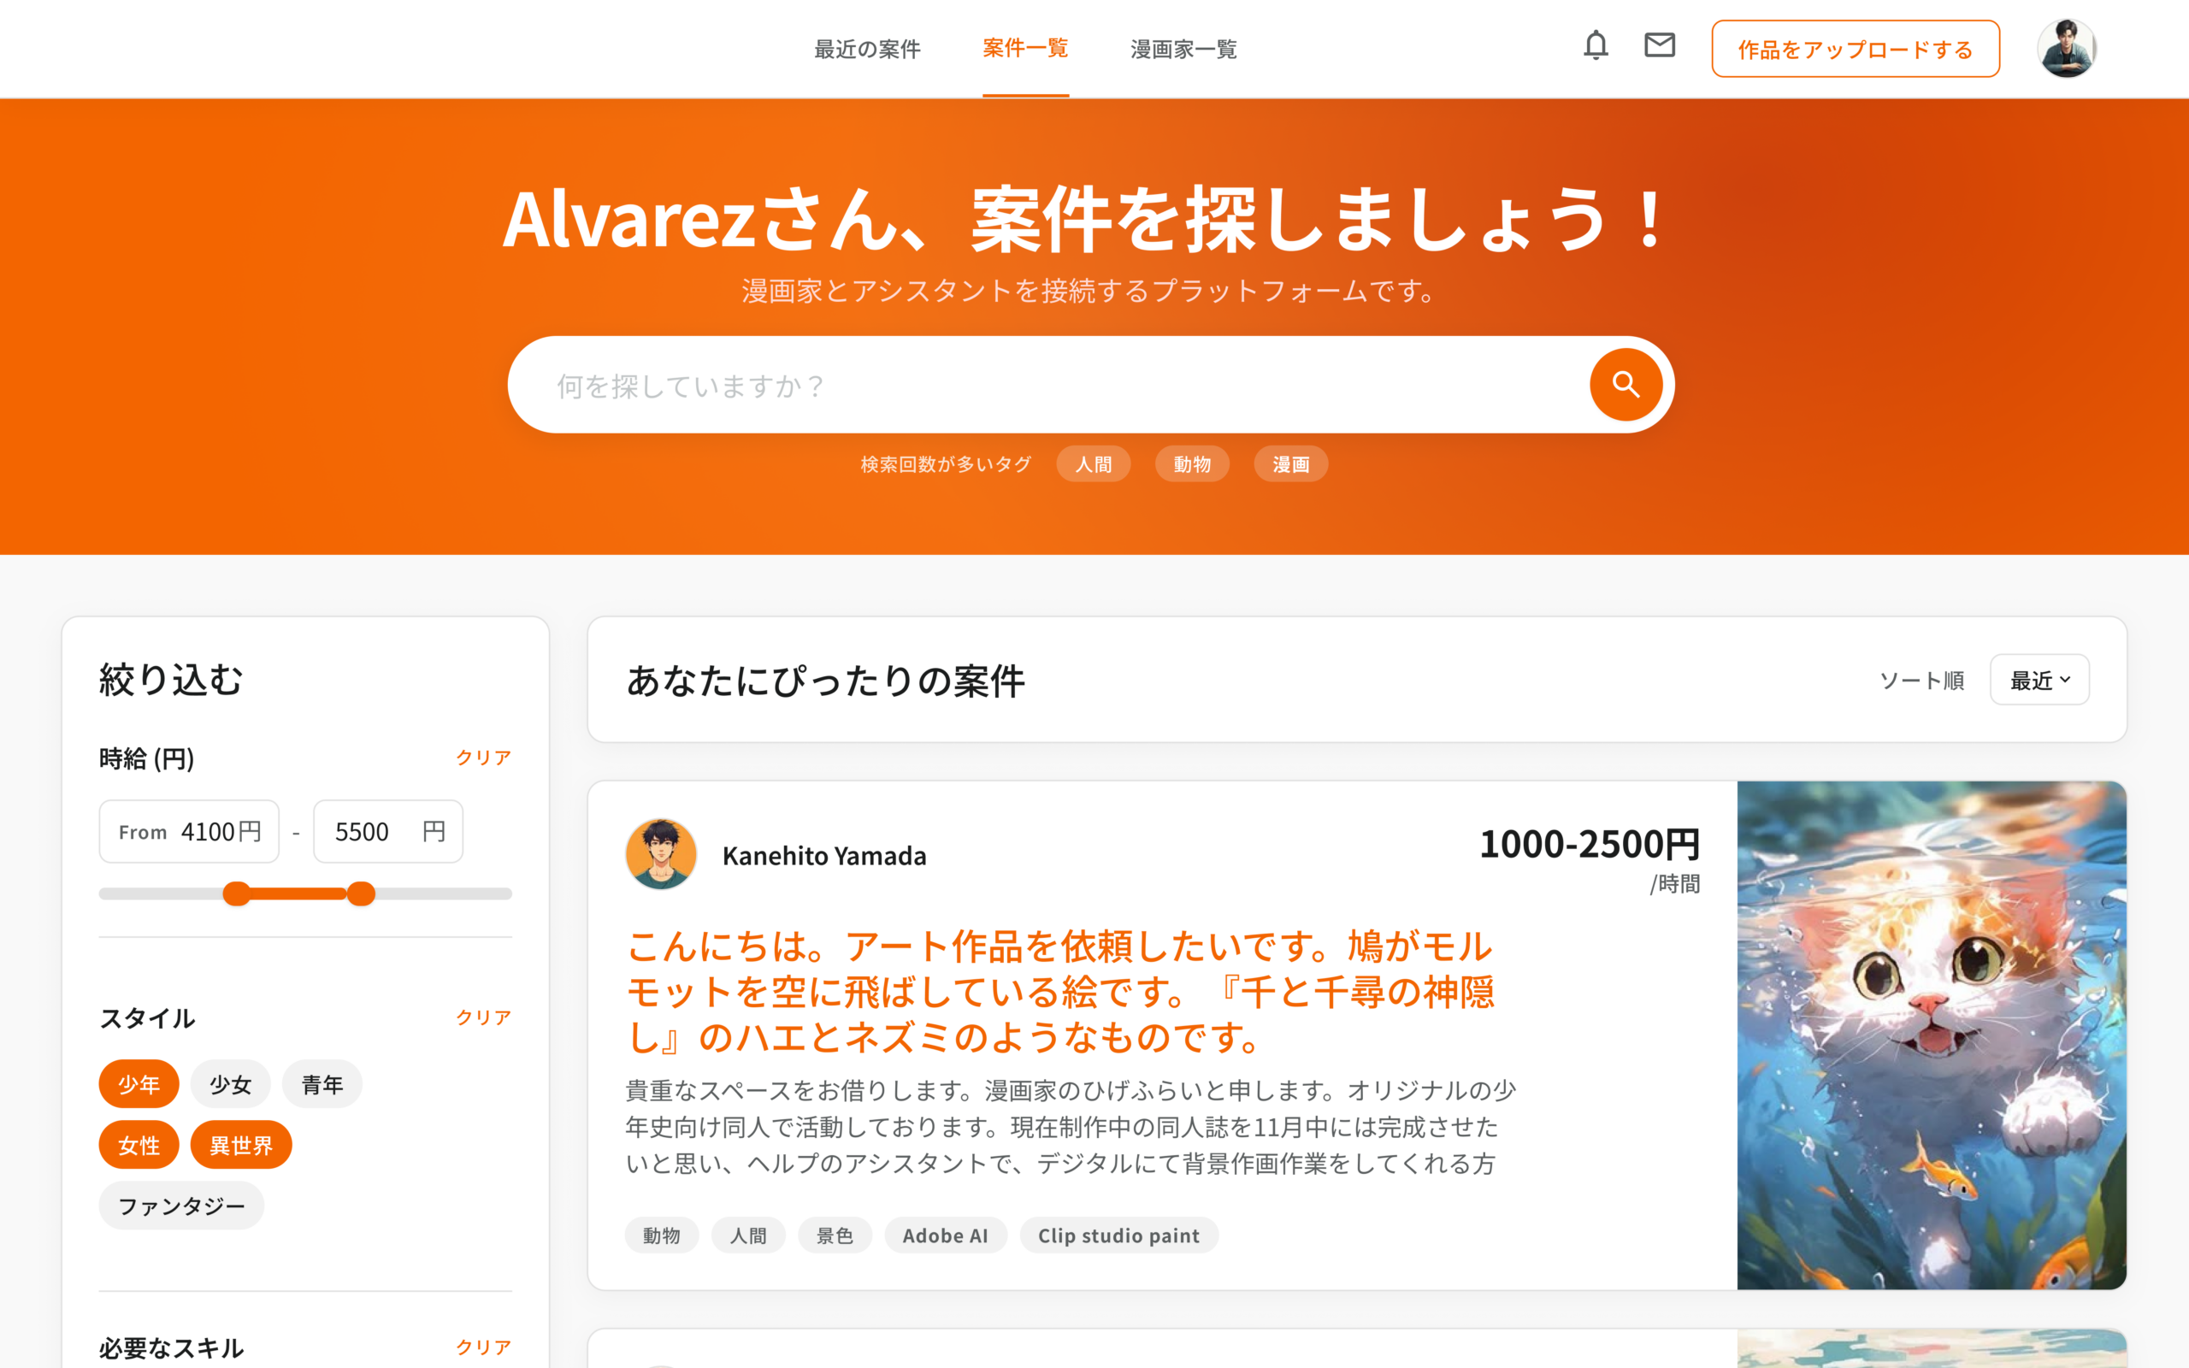Open the user profile avatar in header
The height and width of the screenshot is (1368, 2189).
(2066, 49)
